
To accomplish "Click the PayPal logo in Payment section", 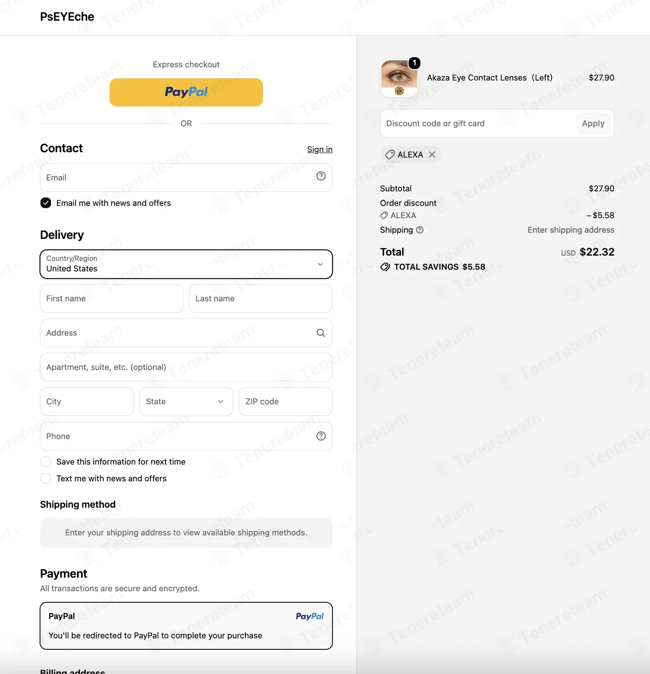I will click(x=310, y=616).
